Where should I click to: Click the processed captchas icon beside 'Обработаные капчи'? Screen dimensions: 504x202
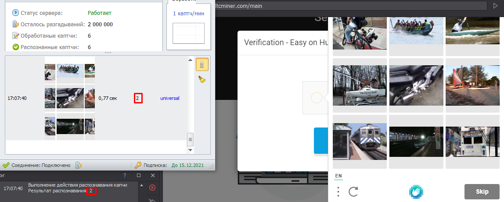pos(15,35)
